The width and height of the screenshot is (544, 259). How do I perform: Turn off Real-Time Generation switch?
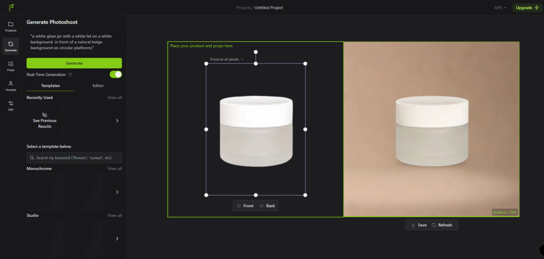click(x=116, y=74)
